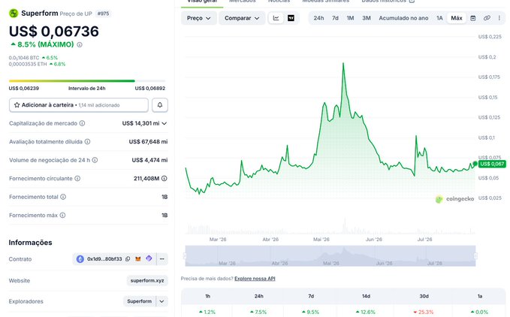510x317 pixels.
Task: Click the Ethereum chain icon in Contrato row
Action: [80, 259]
